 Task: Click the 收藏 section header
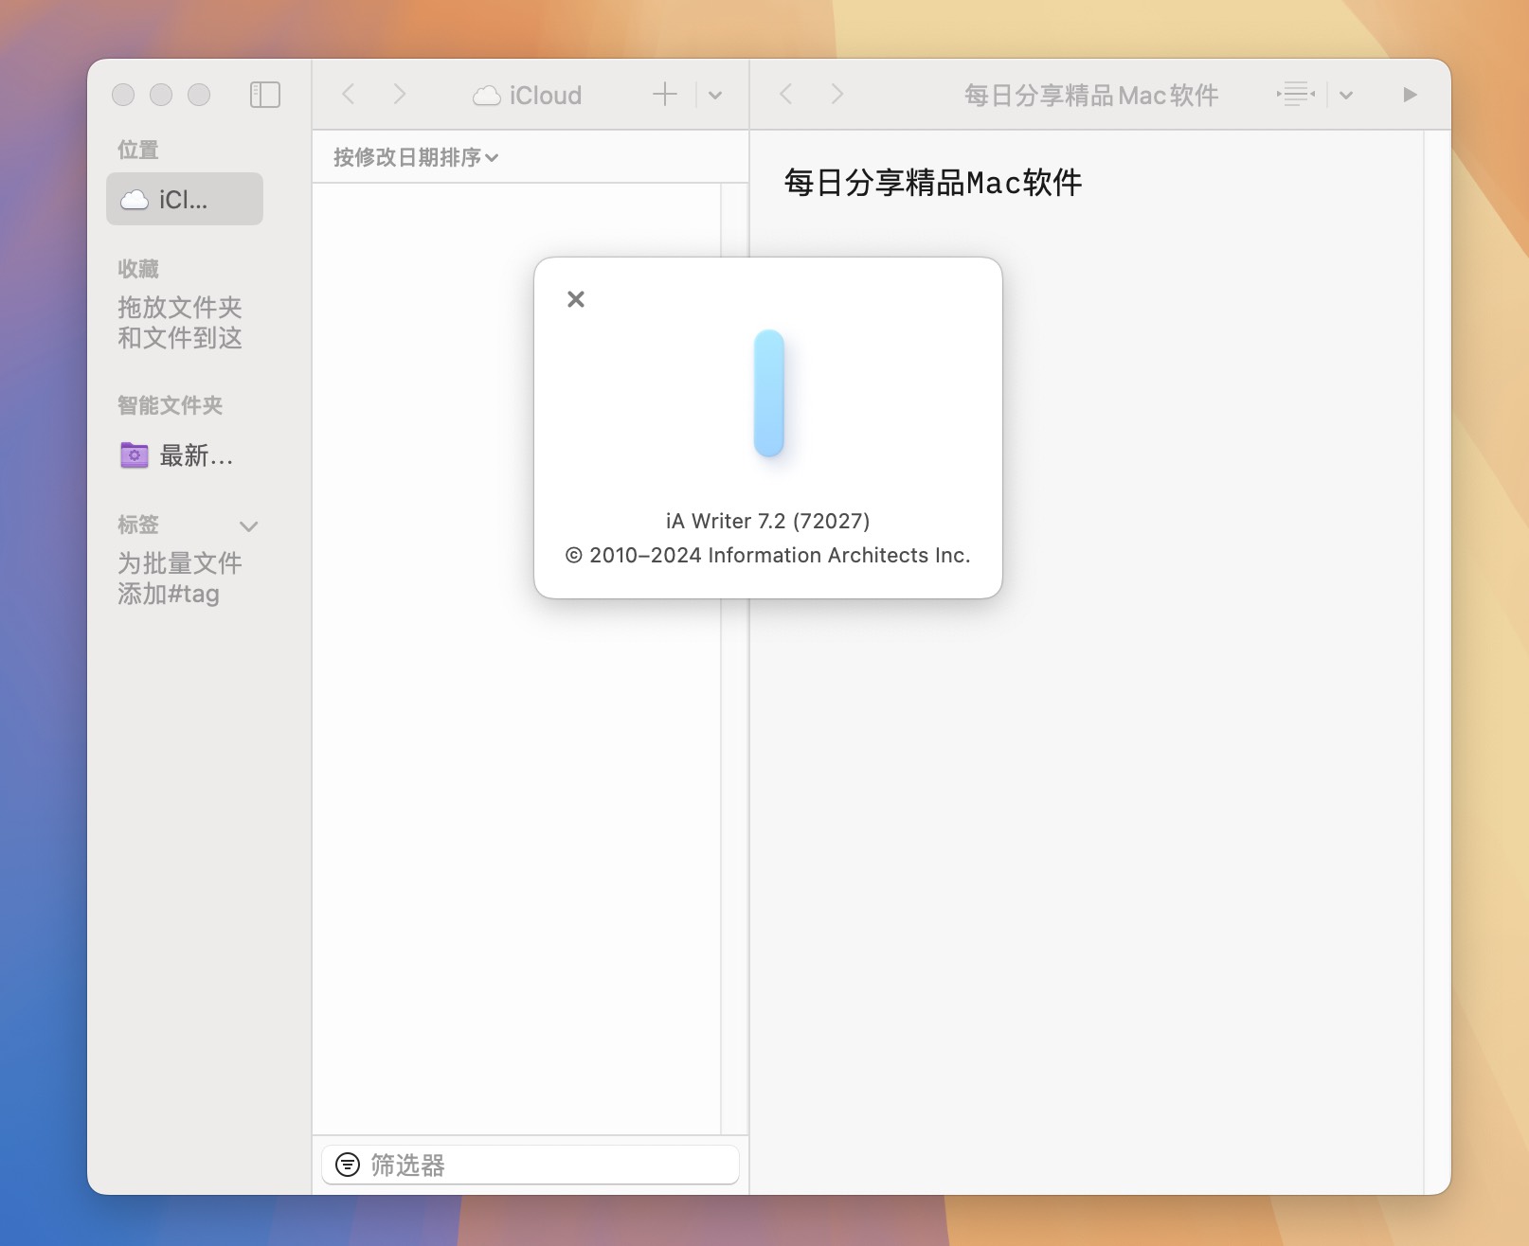(x=138, y=269)
